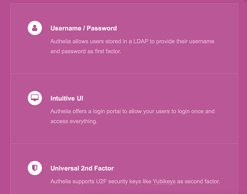Click 'and password as first factor.' line
Screen dimensions: 247x194
tap(86, 51)
